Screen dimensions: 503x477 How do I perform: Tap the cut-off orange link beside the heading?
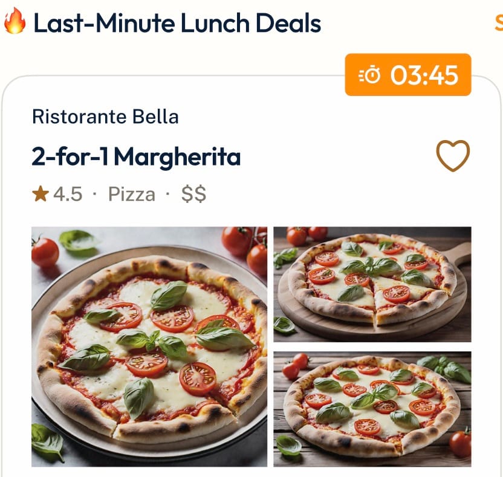pos(498,24)
